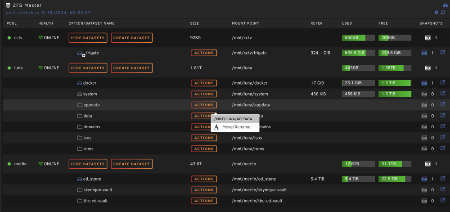Screen dimensions: 450x212
Task: Select Move/Rename in the context menu
Action: tap(235, 127)
